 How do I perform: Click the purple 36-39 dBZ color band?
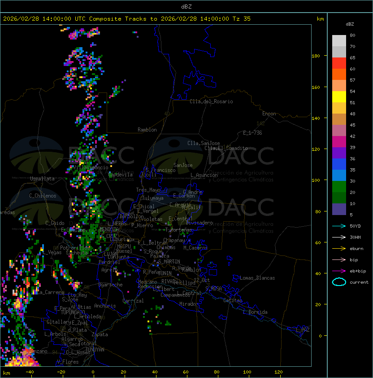[x=339, y=153]
